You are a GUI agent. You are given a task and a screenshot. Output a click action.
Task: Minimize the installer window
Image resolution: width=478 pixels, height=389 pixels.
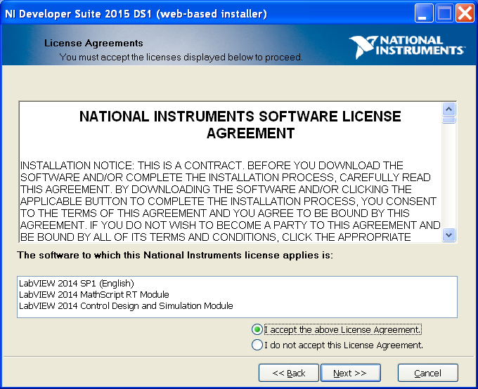(x=424, y=13)
